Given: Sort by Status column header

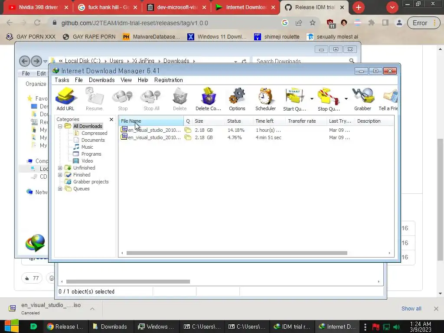Looking at the screenshot, I should [x=239, y=121].
